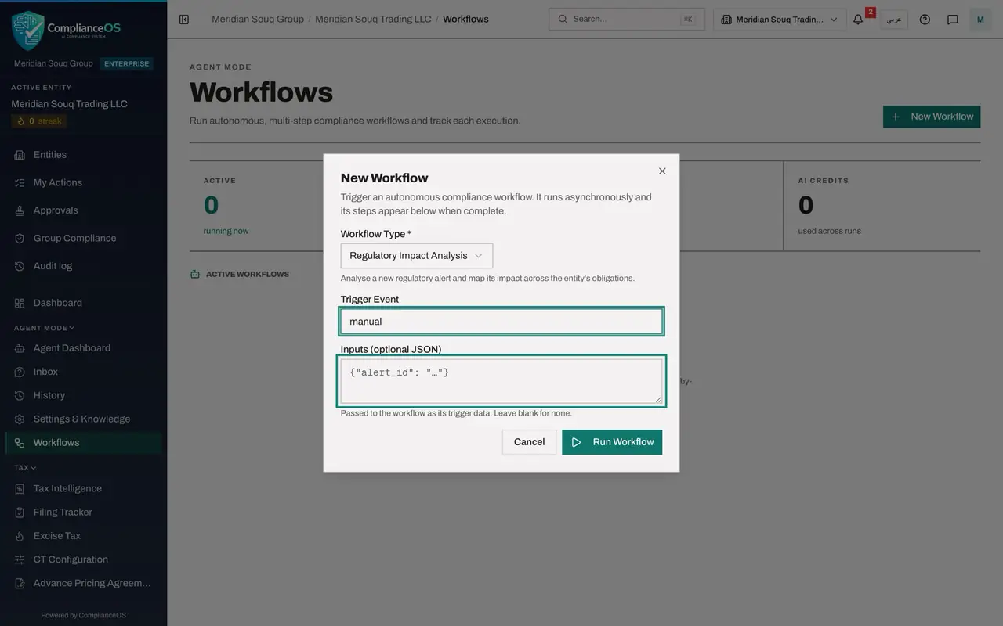The image size is (1003, 626).
Task: Click into the Inputs JSON textarea
Action: point(501,381)
